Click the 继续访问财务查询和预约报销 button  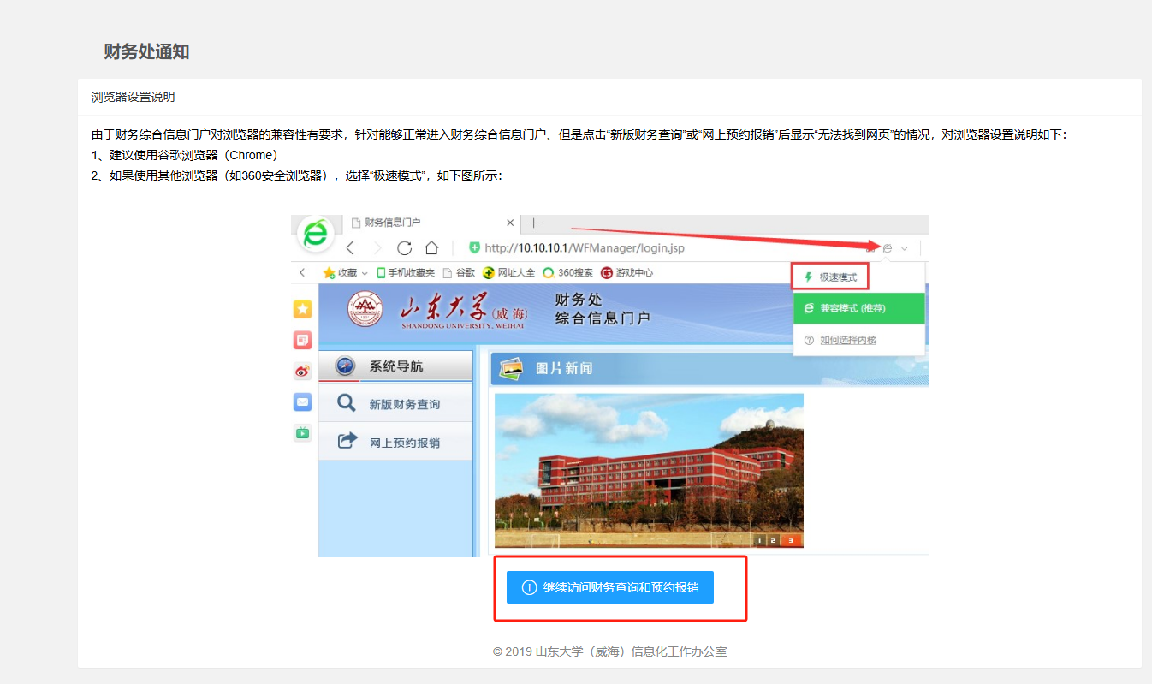609,587
